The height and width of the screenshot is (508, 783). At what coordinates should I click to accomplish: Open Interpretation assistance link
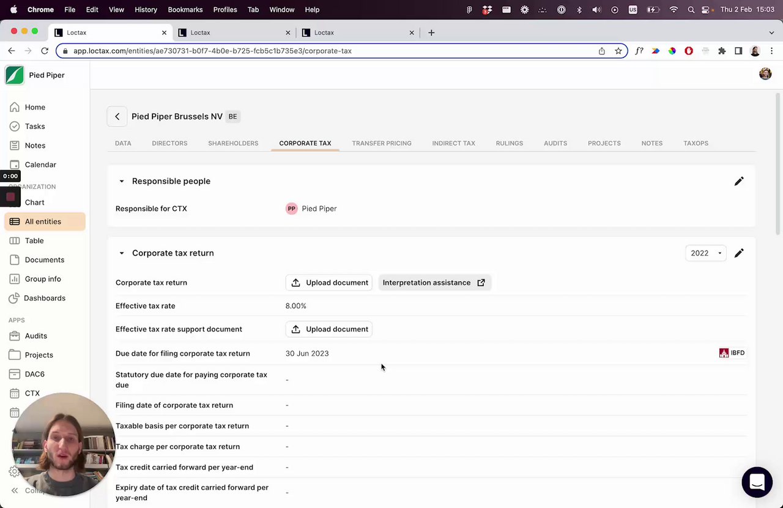coord(434,282)
